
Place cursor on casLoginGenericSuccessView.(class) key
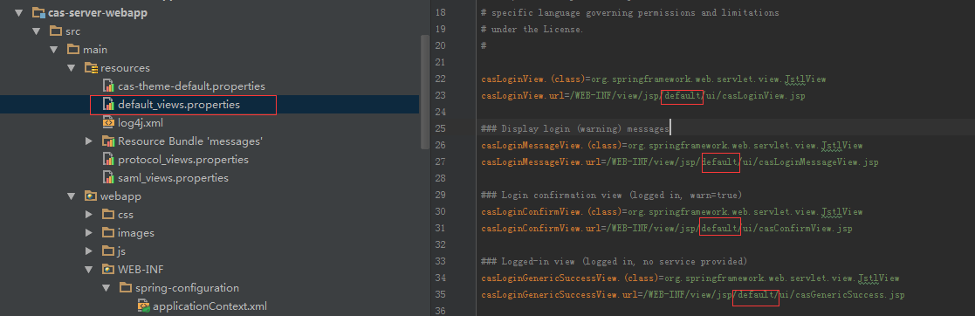(x=570, y=278)
